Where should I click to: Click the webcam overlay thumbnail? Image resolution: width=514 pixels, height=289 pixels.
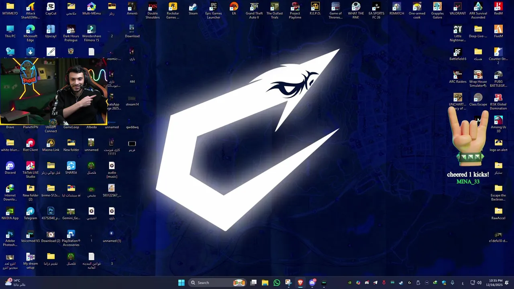coord(54,91)
